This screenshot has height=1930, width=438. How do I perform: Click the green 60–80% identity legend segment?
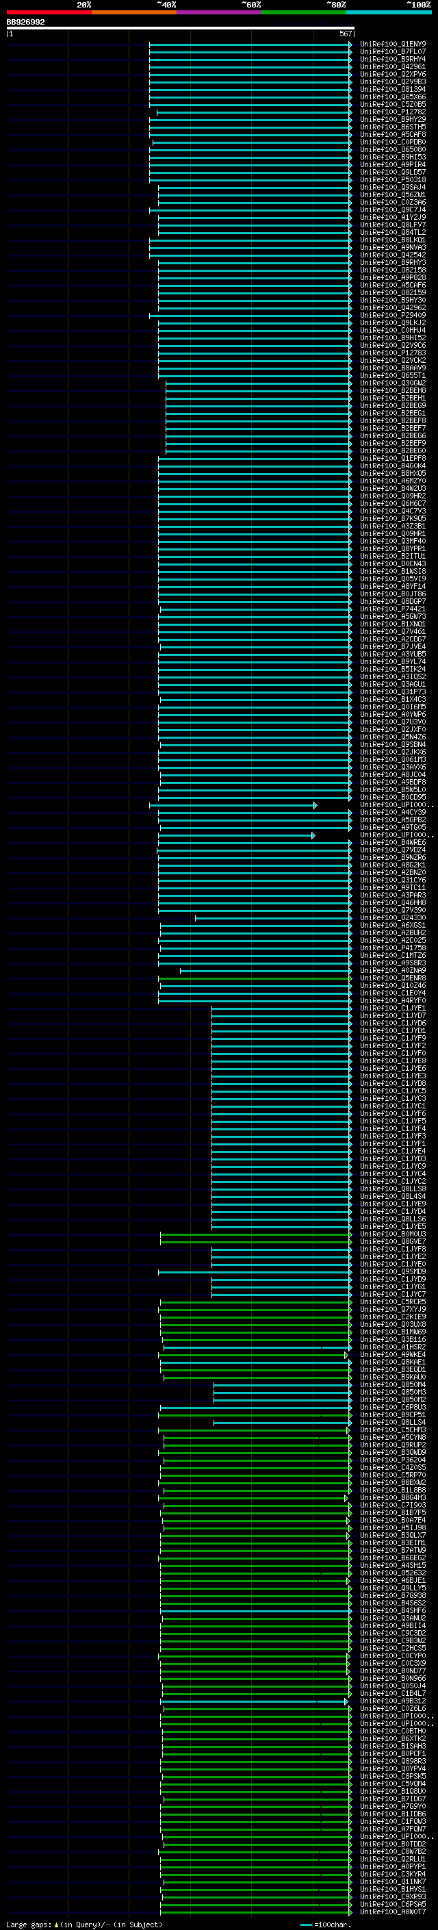(304, 12)
